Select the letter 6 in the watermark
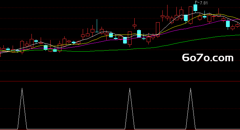The image size is (240, 130). (185, 57)
